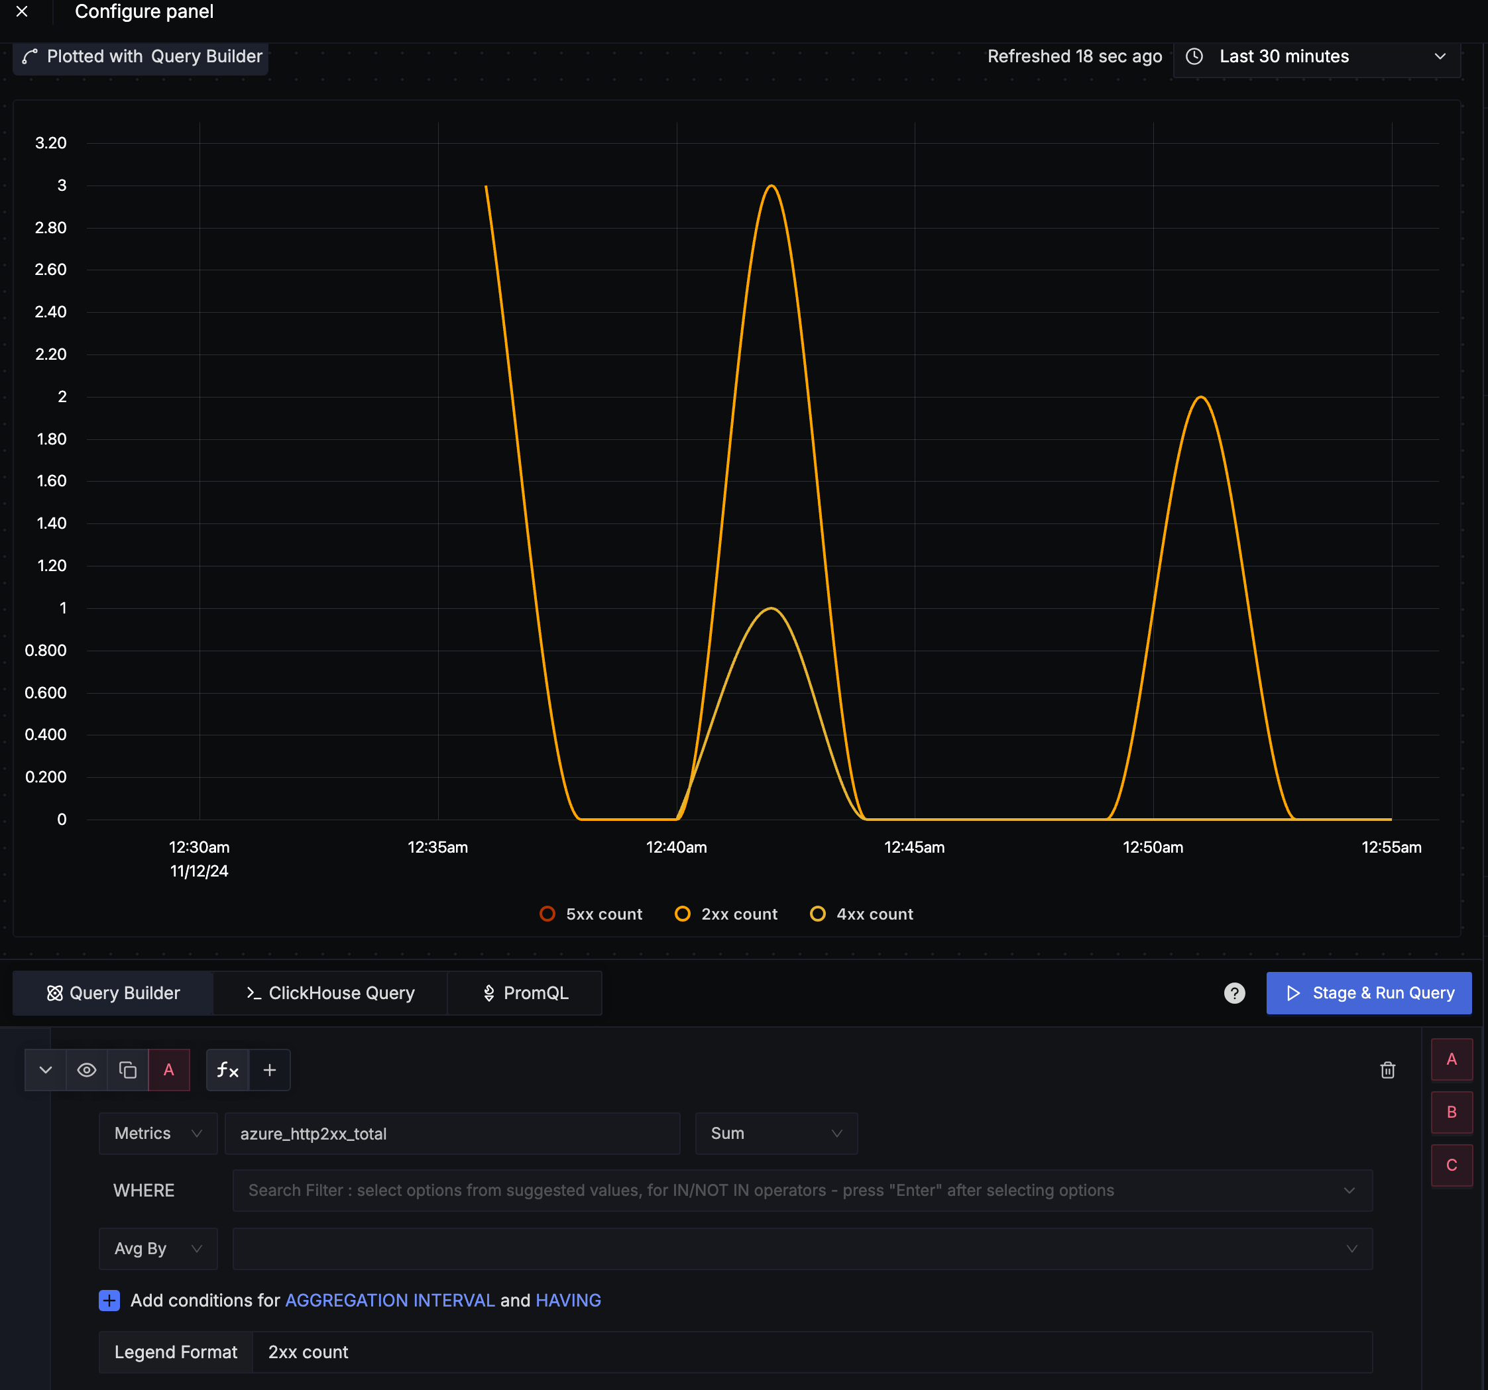Toggle query A visibility eye icon

[86, 1070]
